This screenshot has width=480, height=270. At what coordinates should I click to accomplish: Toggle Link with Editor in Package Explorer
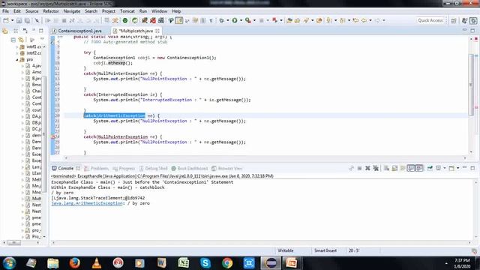21,40
